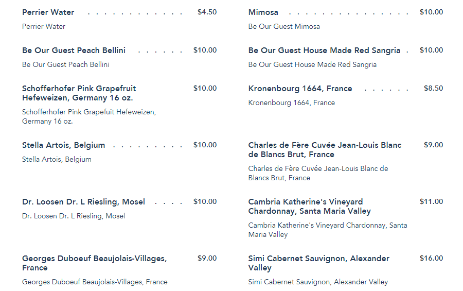463x291 pixels.
Task: Open the Stella Artois, Belgium bold title
Action: [63, 145]
